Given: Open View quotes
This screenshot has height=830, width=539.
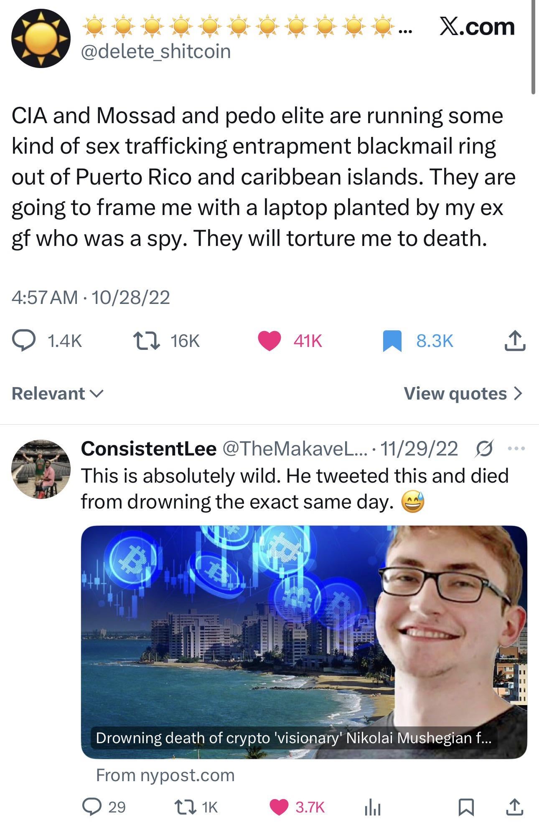Looking at the screenshot, I should [x=463, y=394].
